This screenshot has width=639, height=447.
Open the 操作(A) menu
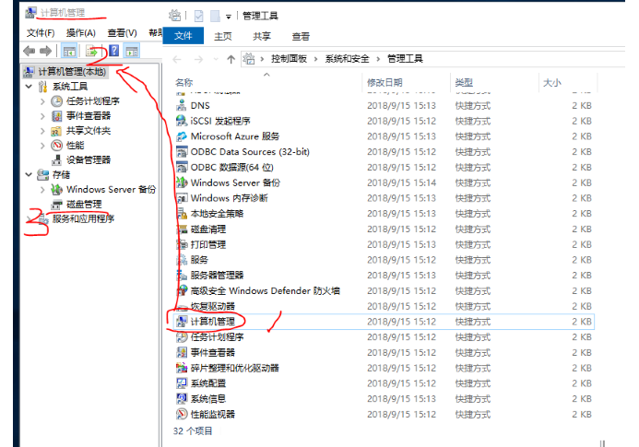[x=81, y=32]
